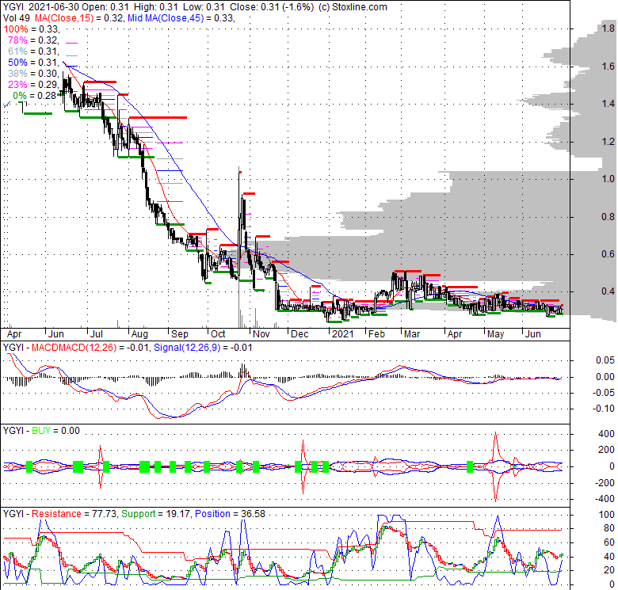Click the 61% = 0.31 Fibonacci level
The image size is (618, 590).
tap(33, 51)
